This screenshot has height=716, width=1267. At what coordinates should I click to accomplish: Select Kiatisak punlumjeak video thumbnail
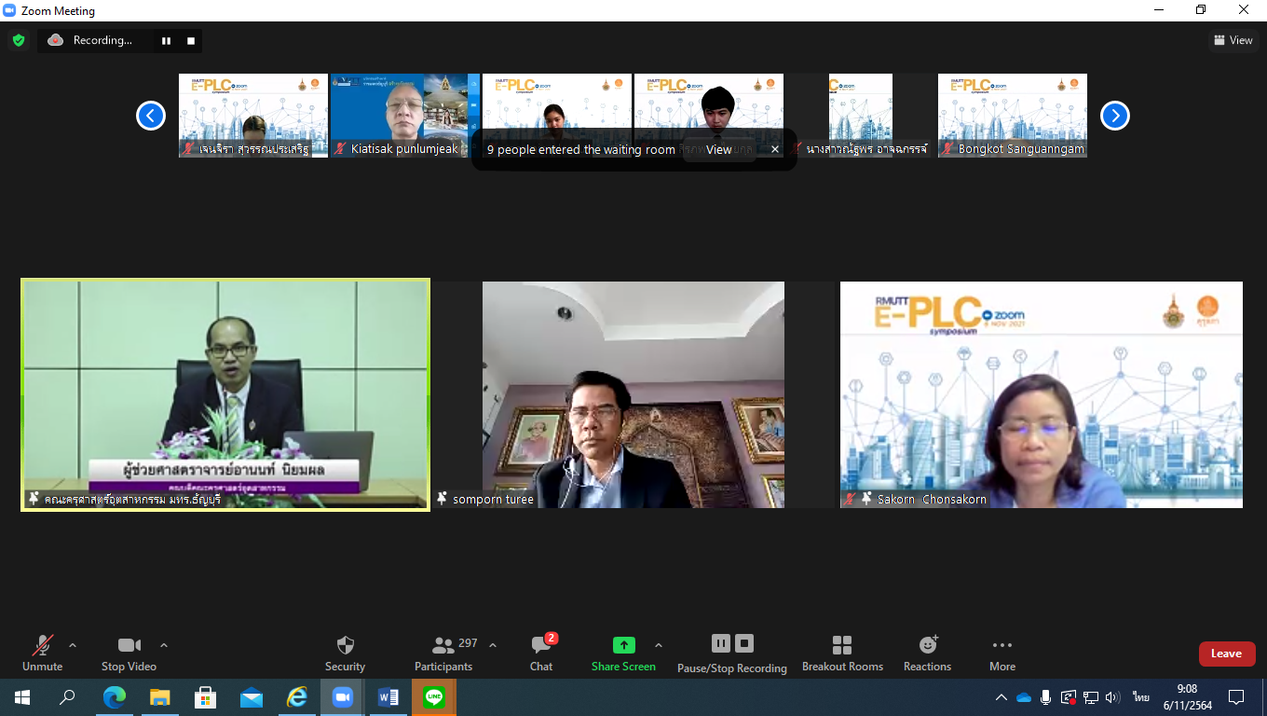tap(405, 116)
